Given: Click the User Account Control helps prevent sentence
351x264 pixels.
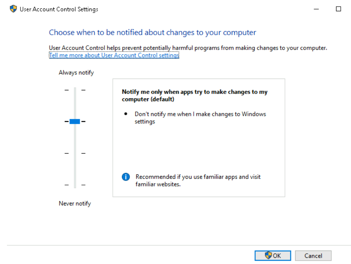Looking at the screenshot, I should tap(188, 48).
